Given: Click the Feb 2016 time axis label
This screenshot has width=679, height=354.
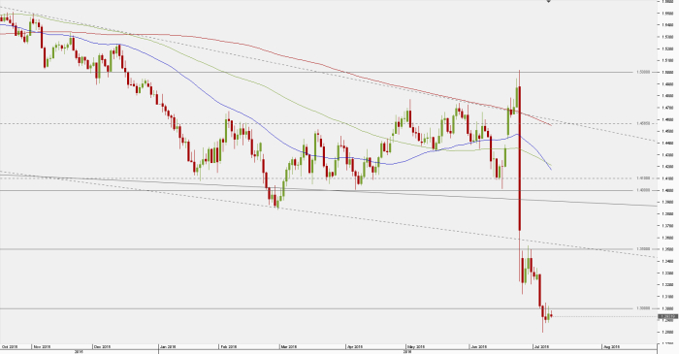Looking at the screenshot, I should 228,346.
